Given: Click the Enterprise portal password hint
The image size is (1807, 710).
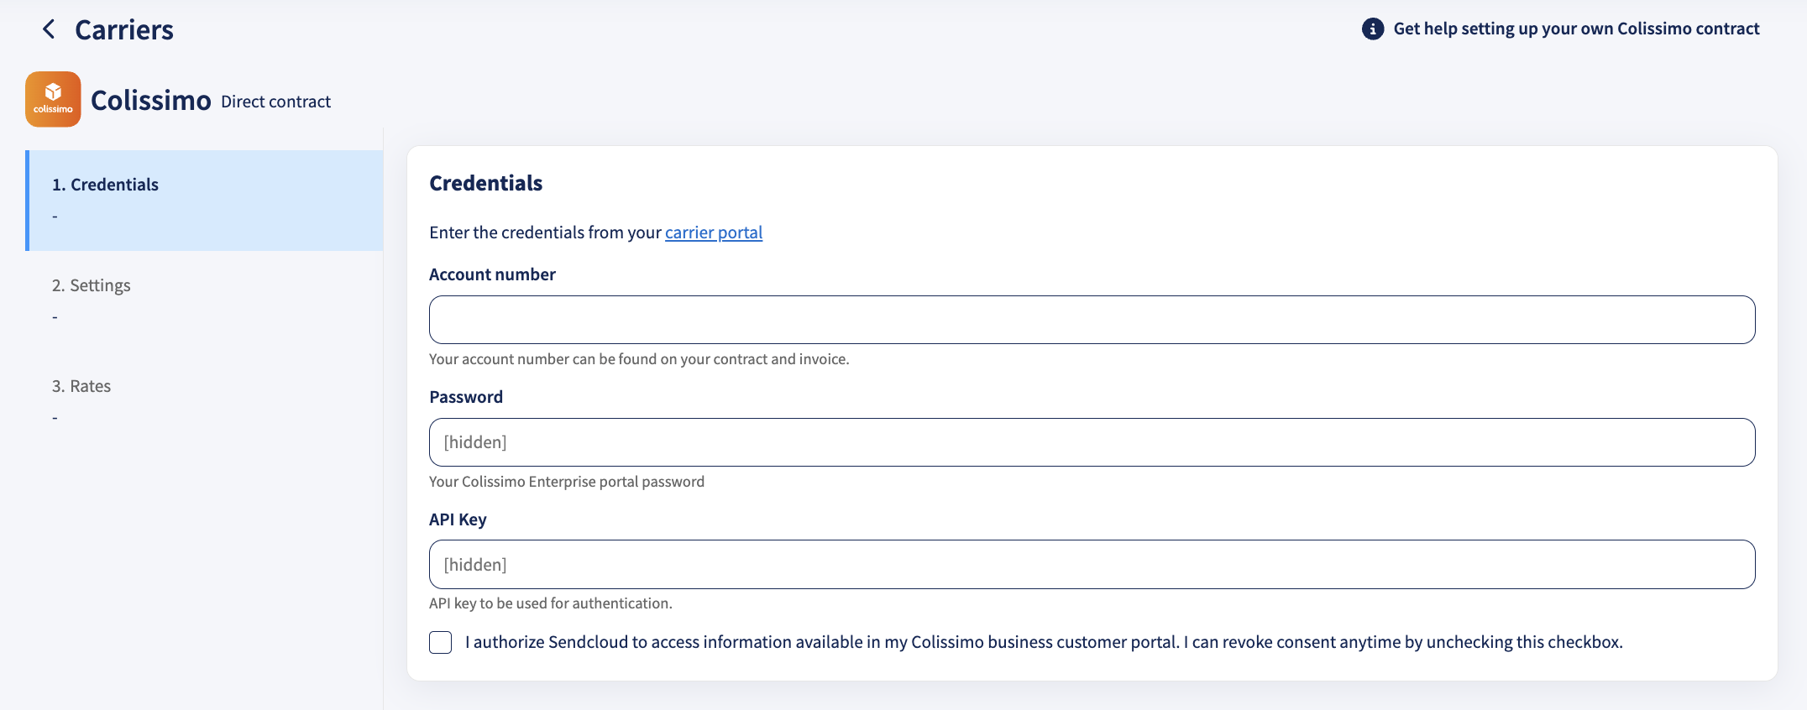Looking at the screenshot, I should click(x=567, y=482).
